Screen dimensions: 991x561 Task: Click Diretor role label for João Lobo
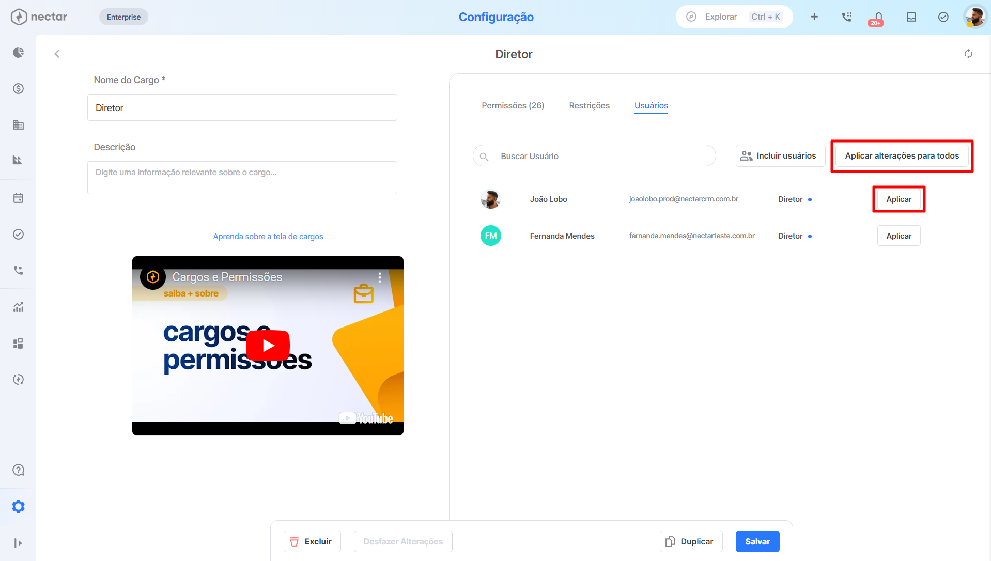pyautogui.click(x=790, y=199)
